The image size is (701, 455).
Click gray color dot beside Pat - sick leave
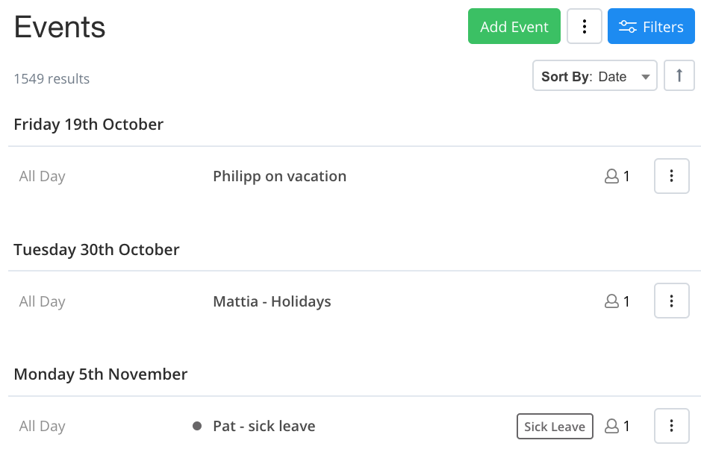tap(197, 426)
